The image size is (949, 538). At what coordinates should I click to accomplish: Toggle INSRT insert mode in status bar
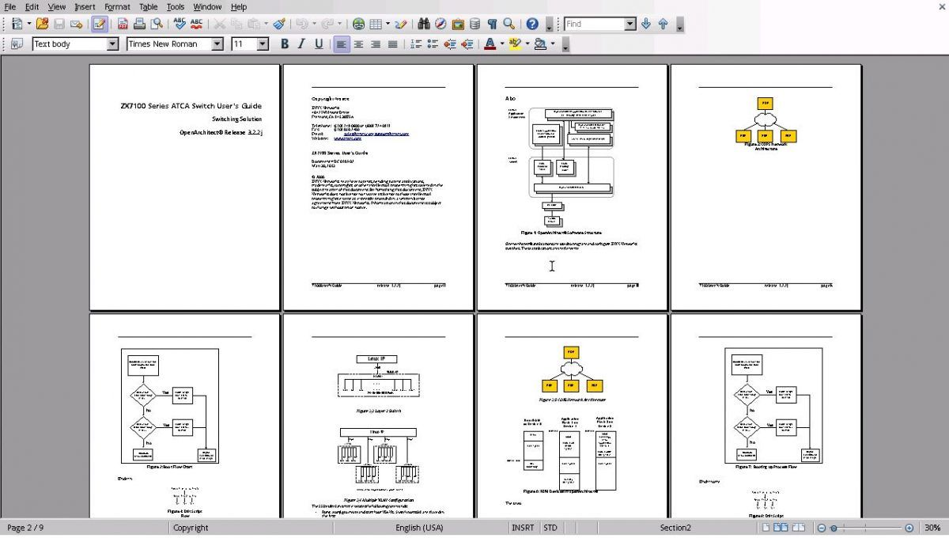[x=523, y=528]
